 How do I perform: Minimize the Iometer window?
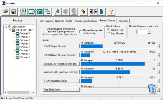click(138, 3)
